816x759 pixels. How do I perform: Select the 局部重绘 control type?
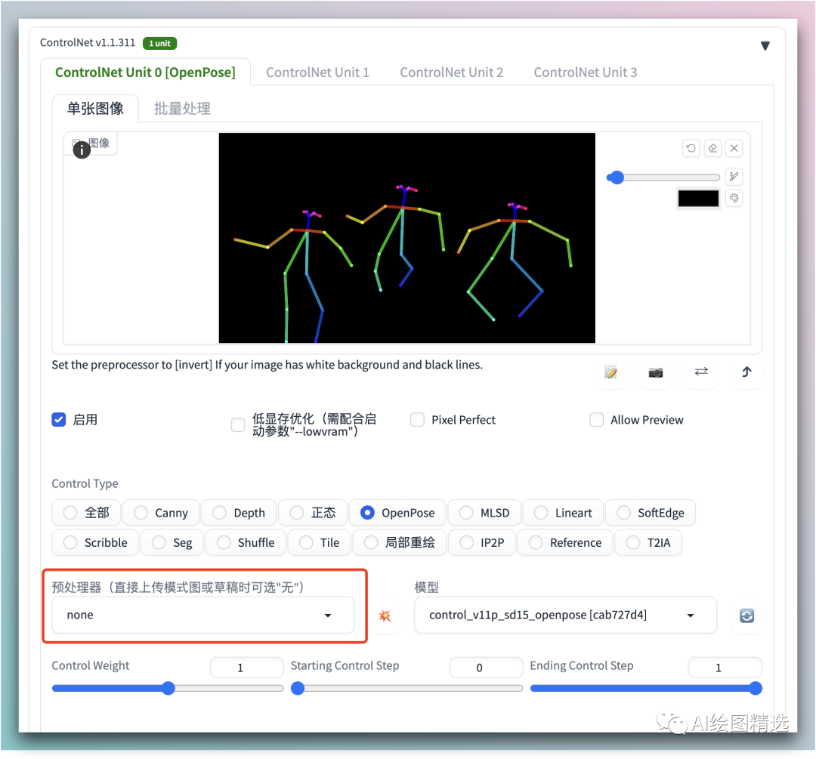coord(399,542)
